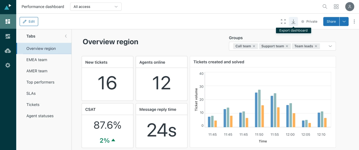Open the settings gear in sidebar

(x=8, y=65)
